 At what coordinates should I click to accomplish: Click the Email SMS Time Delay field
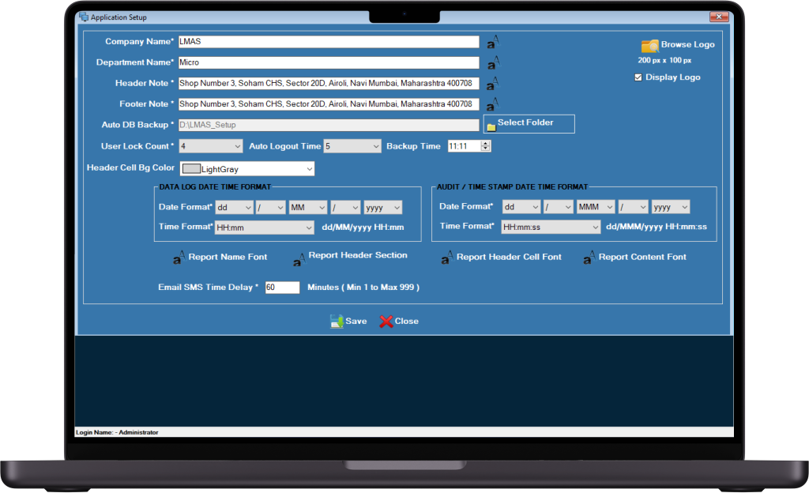pos(282,288)
